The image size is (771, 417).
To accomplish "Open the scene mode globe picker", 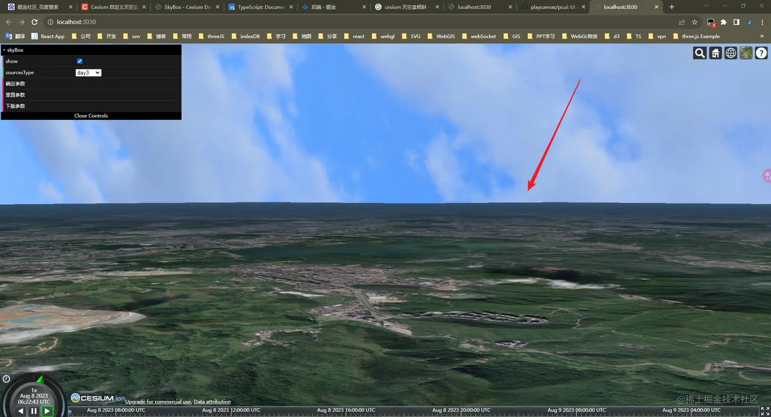I will [731, 53].
